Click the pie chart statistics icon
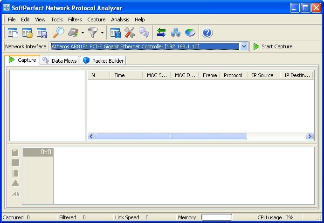Image resolution: width=324 pixels, height=223 pixels. tap(190, 33)
